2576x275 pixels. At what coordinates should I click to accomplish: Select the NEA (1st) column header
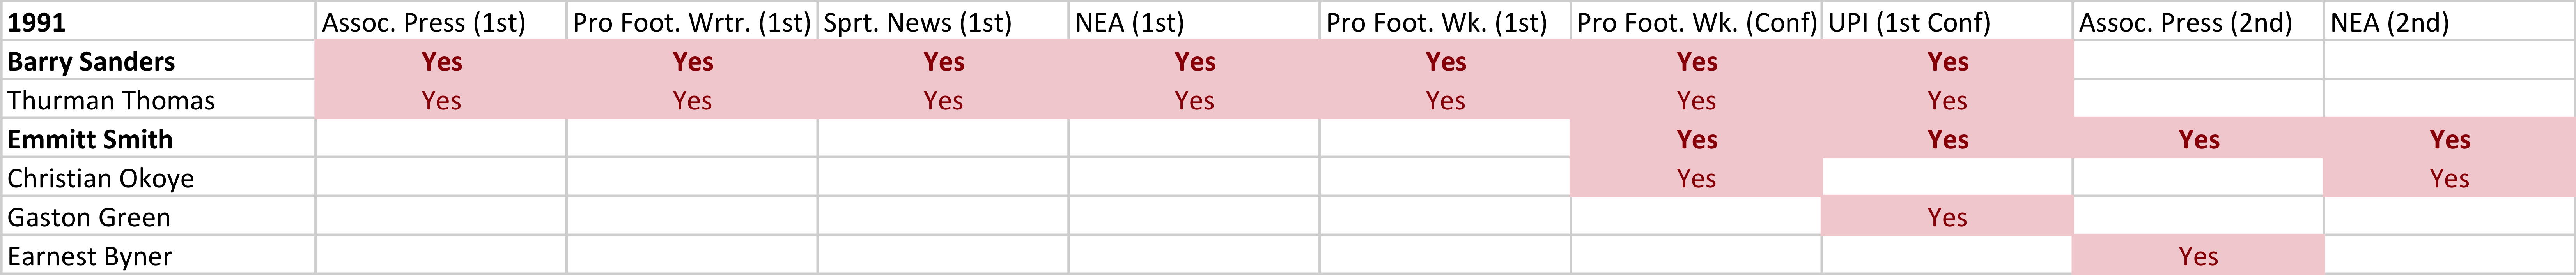pos(1194,22)
